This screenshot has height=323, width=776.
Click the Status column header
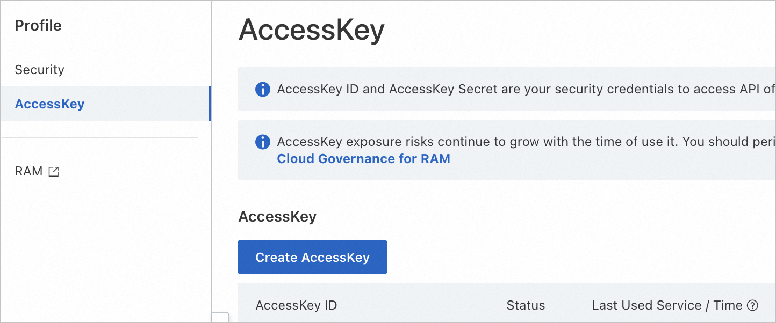pos(525,306)
